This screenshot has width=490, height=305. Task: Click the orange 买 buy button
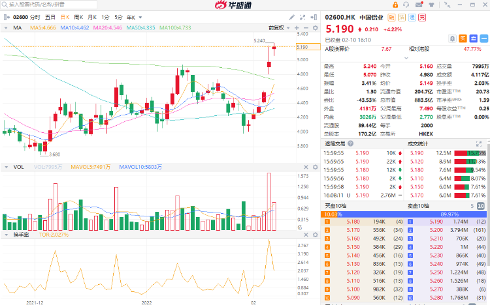point(463,38)
